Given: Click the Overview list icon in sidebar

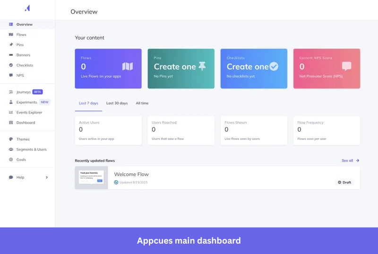Looking at the screenshot, I should [x=11, y=24].
